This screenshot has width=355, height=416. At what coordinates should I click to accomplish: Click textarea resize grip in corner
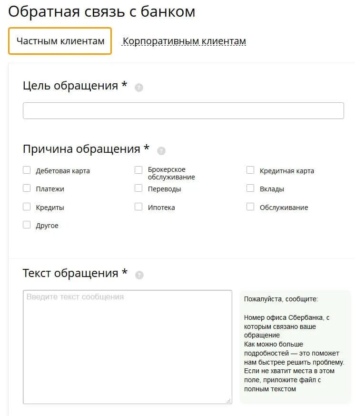pyautogui.click(x=228, y=401)
